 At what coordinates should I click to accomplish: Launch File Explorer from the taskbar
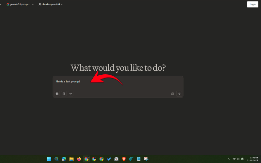click(x=71, y=159)
